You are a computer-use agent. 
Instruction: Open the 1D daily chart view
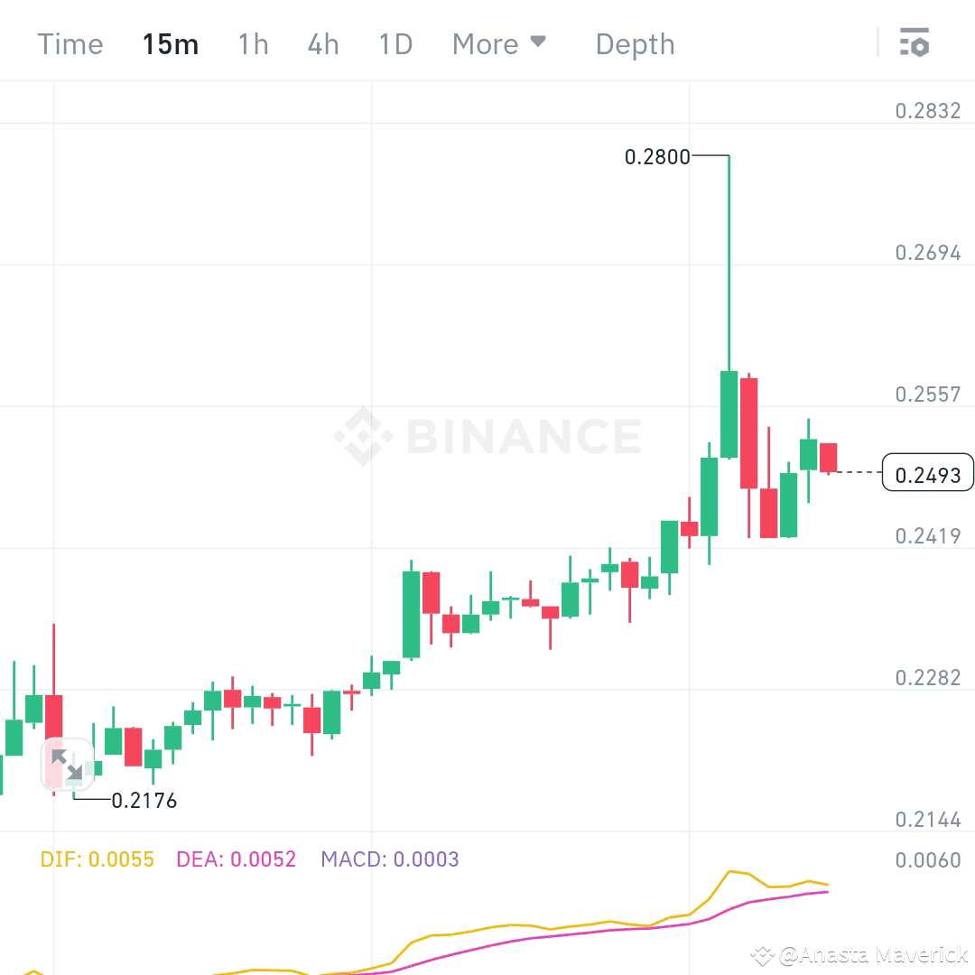click(x=395, y=42)
